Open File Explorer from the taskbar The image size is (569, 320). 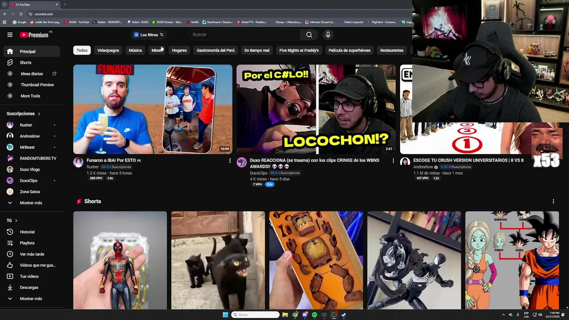[x=285, y=315]
